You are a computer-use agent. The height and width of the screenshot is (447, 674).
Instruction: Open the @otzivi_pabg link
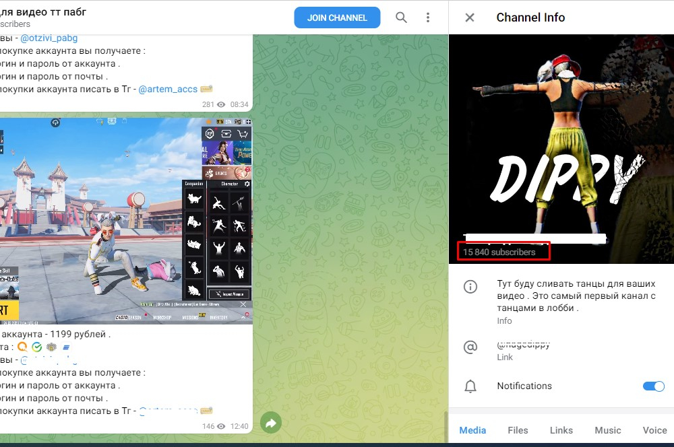coord(49,38)
